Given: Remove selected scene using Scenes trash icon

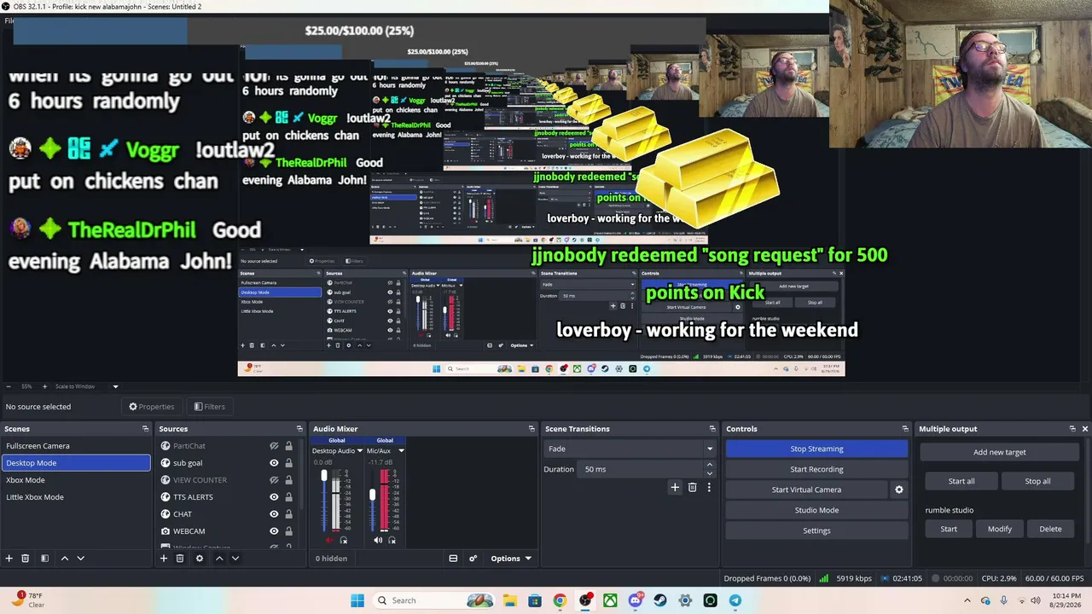Looking at the screenshot, I should click(x=26, y=559).
